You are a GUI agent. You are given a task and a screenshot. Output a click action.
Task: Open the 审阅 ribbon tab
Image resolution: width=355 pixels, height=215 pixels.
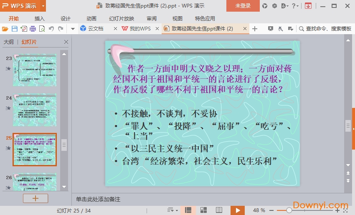pyautogui.click(x=152, y=18)
